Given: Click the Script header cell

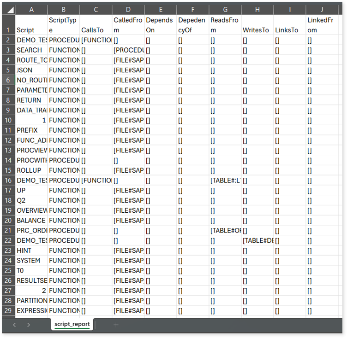Looking at the screenshot, I should tap(31, 30).
